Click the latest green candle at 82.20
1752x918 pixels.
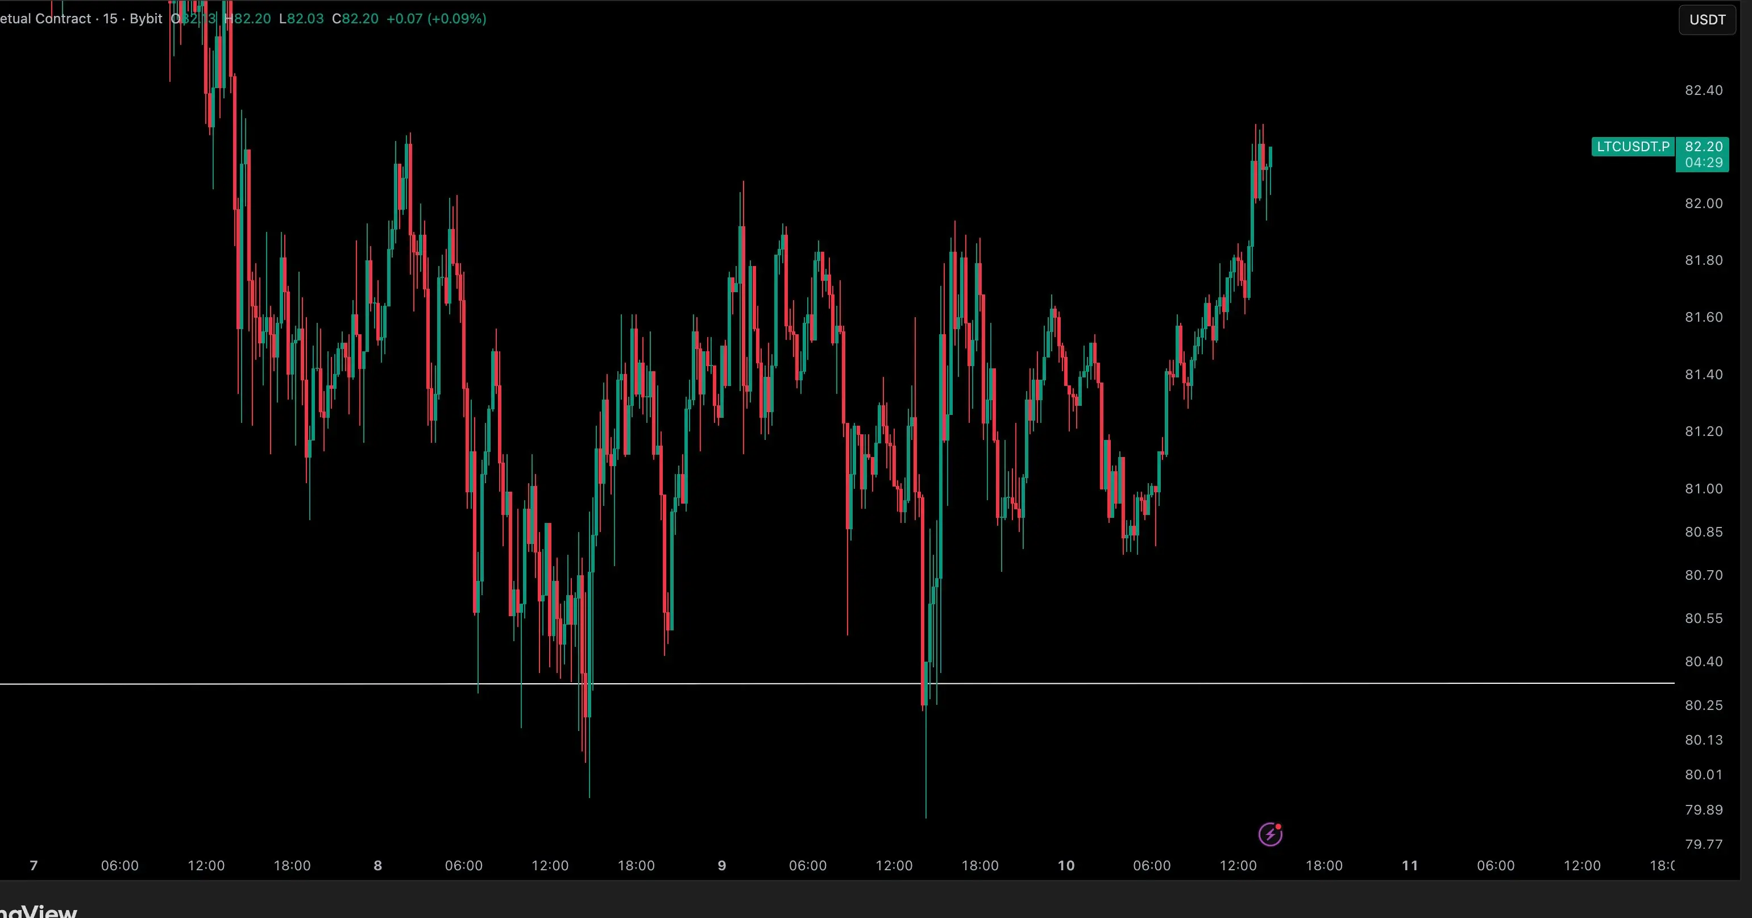(1270, 157)
